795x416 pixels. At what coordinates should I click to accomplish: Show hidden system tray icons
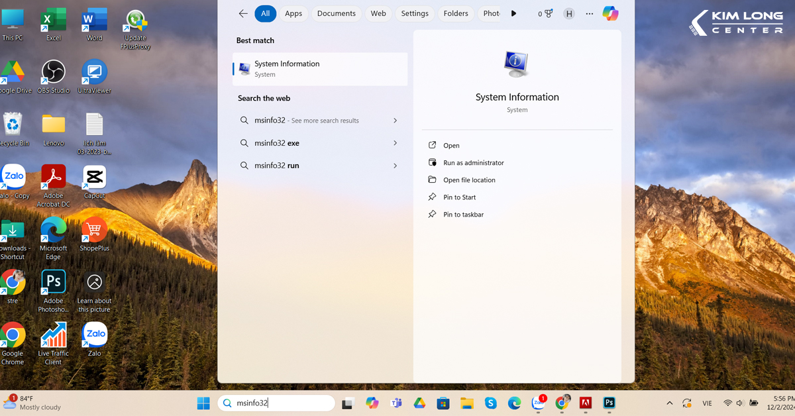tap(669, 403)
